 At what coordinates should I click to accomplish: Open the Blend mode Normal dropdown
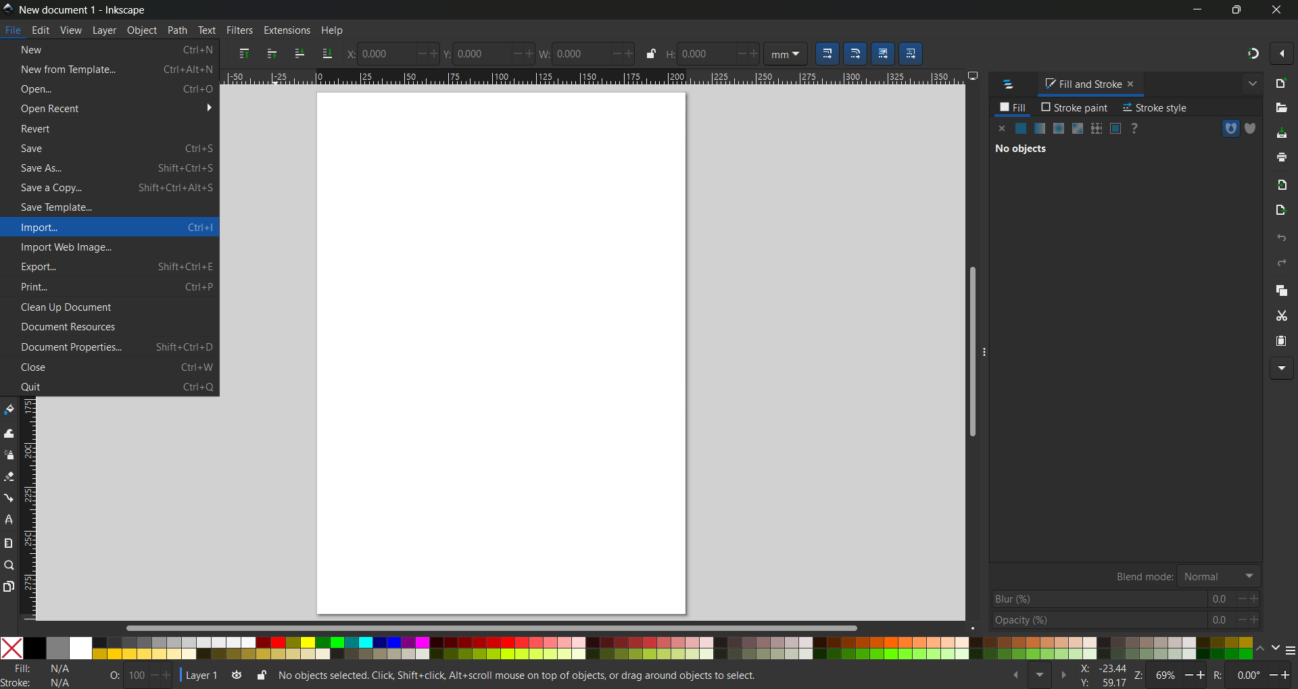click(1219, 577)
